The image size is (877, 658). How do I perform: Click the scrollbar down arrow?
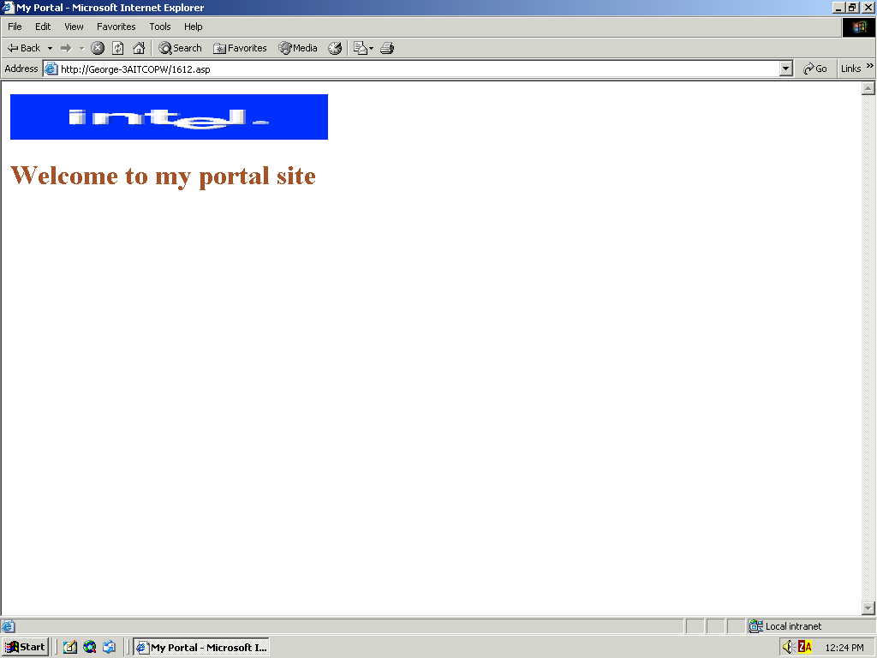(x=868, y=607)
